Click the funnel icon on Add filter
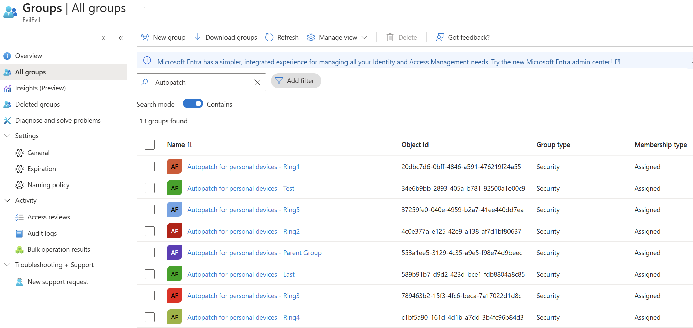 [279, 81]
